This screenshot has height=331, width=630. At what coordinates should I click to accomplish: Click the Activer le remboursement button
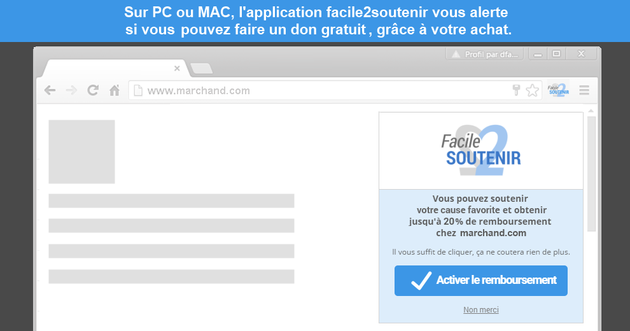pos(481,281)
